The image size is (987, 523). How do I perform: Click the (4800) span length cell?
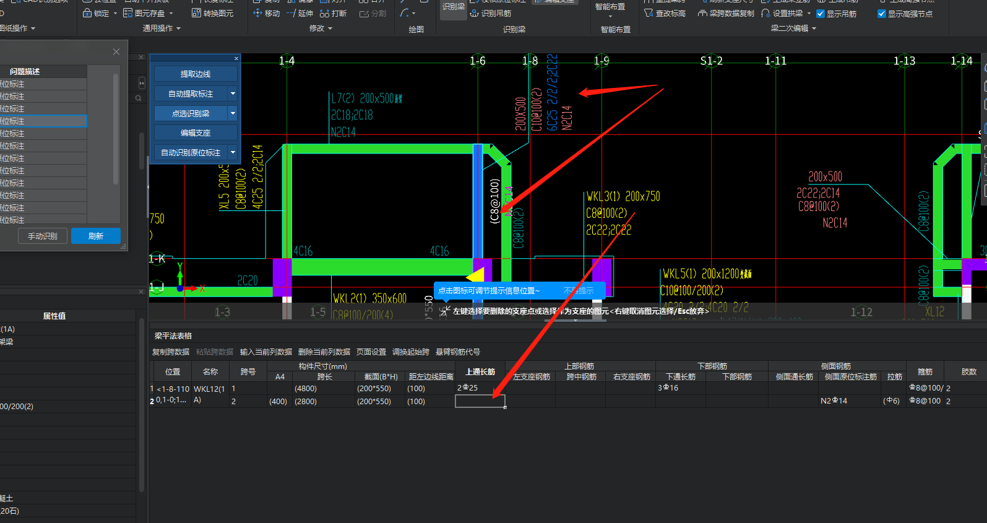click(x=324, y=389)
